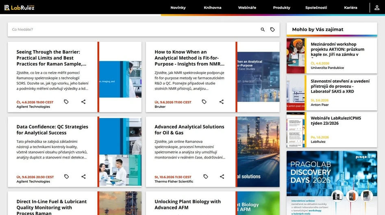
Task: Click Thermo Fisher Scientific company name
Action: (x=174, y=182)
